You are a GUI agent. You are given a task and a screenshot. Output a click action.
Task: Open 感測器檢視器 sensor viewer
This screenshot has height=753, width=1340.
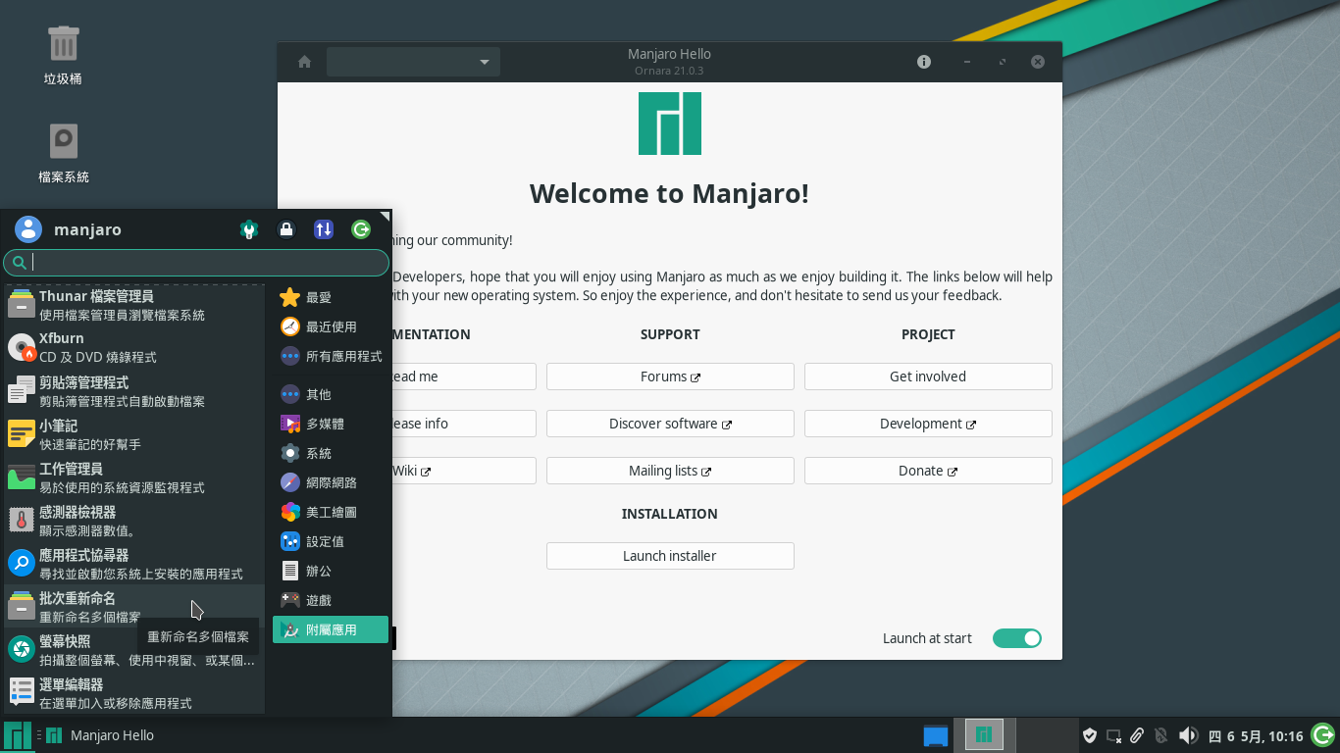tap(134, 521)
